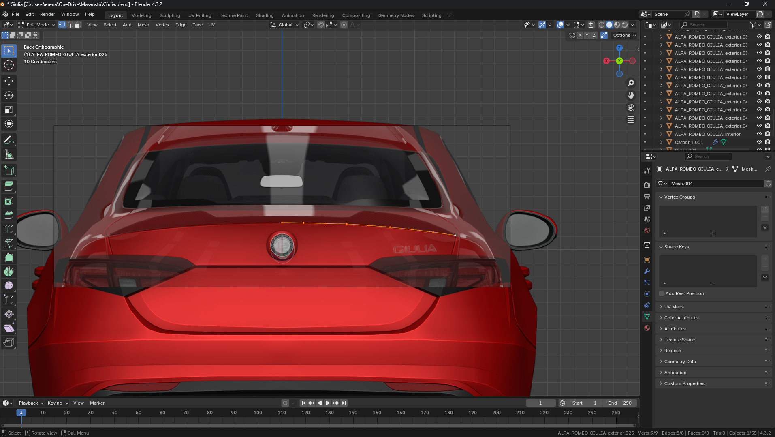Select the Measure tool
Image resolution: width=775 pixels, height=437 pixels.
[x=9, y=154]
